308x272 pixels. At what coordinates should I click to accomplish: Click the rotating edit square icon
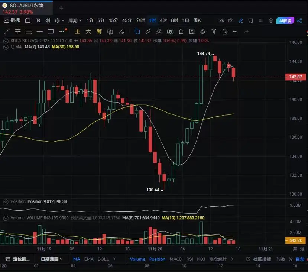tap(110, 32)
